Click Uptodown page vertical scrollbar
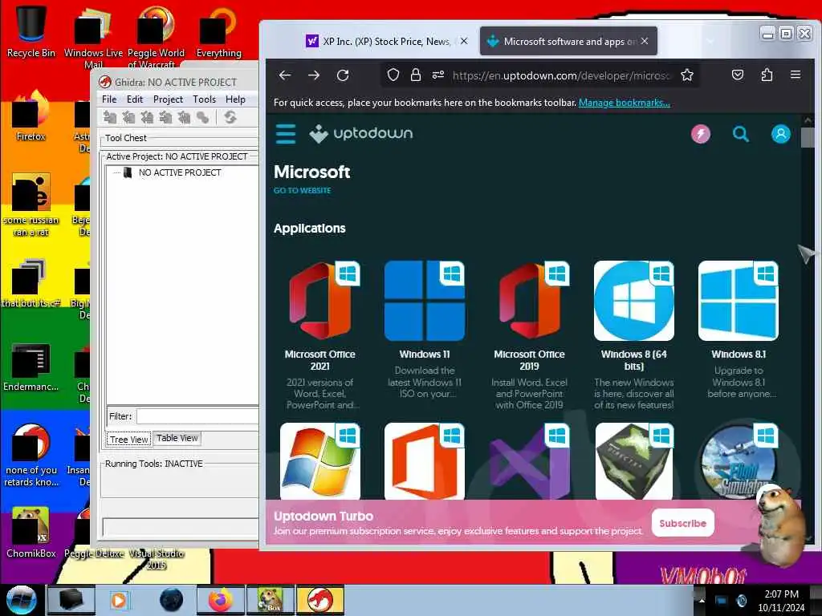This screenshot has height=616, width=822. [x=808, y=330]
